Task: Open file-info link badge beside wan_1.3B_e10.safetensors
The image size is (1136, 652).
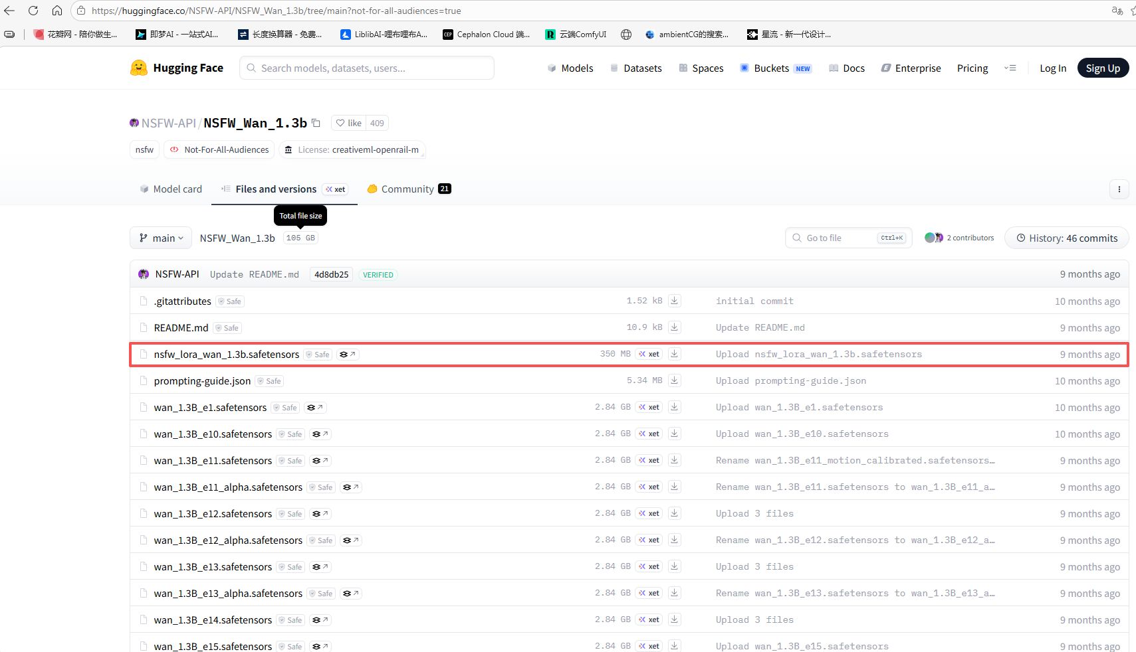Action: coord(320,434)
